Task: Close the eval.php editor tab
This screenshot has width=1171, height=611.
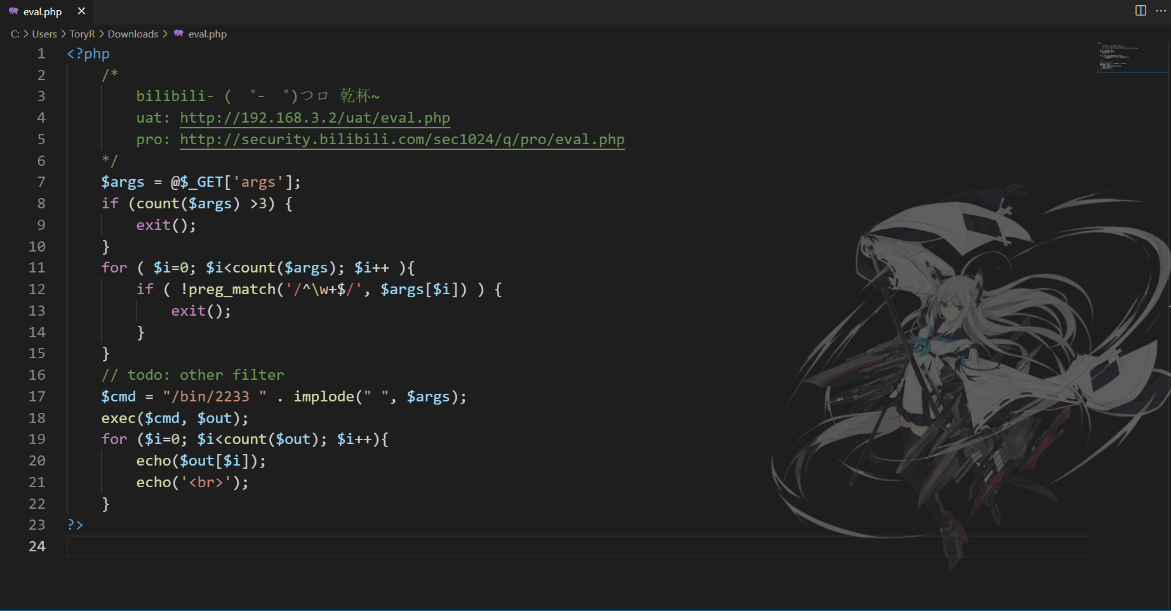Action: [81, 11]
